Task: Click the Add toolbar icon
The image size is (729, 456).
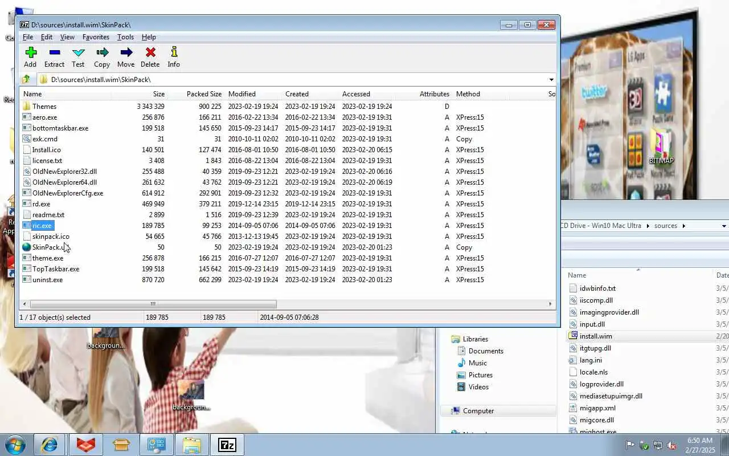Action: pos(31,52)
